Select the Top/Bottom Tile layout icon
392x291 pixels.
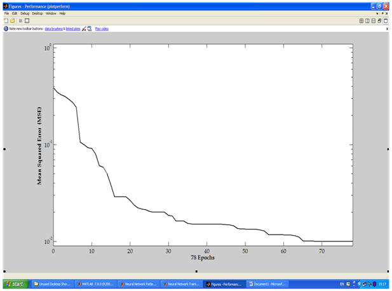(x=373, y=20)
